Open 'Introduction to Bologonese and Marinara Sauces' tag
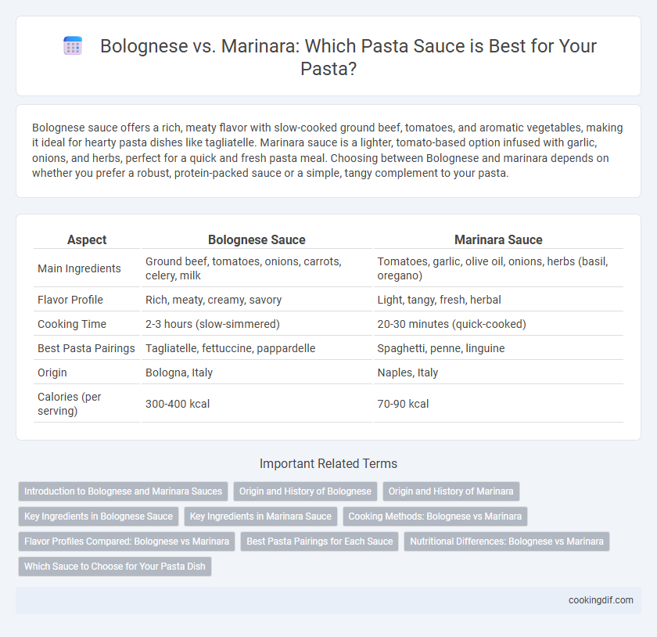Screen dimensions: 657x637 click(124, 491)
